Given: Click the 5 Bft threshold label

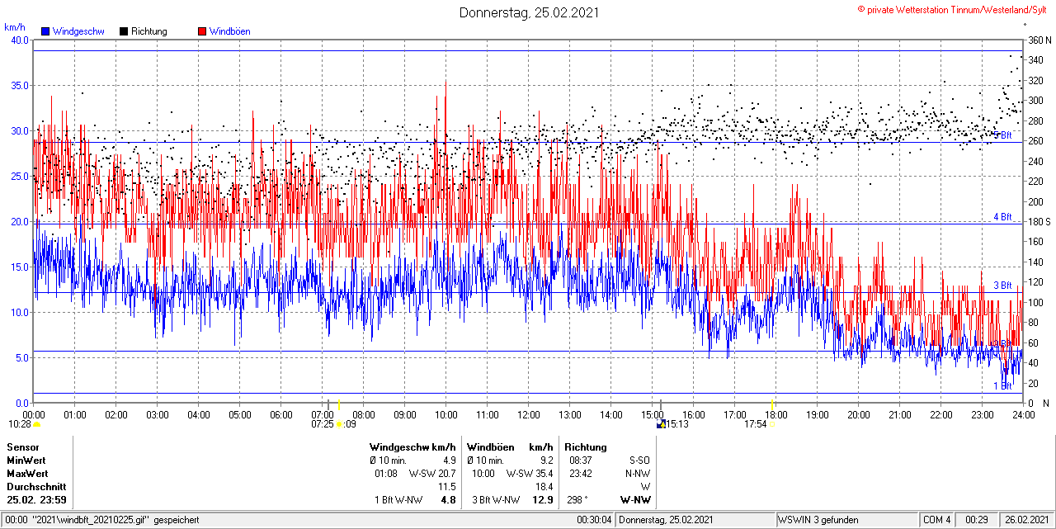Looking at the screenshot, I should click(x=1002, y=135).
